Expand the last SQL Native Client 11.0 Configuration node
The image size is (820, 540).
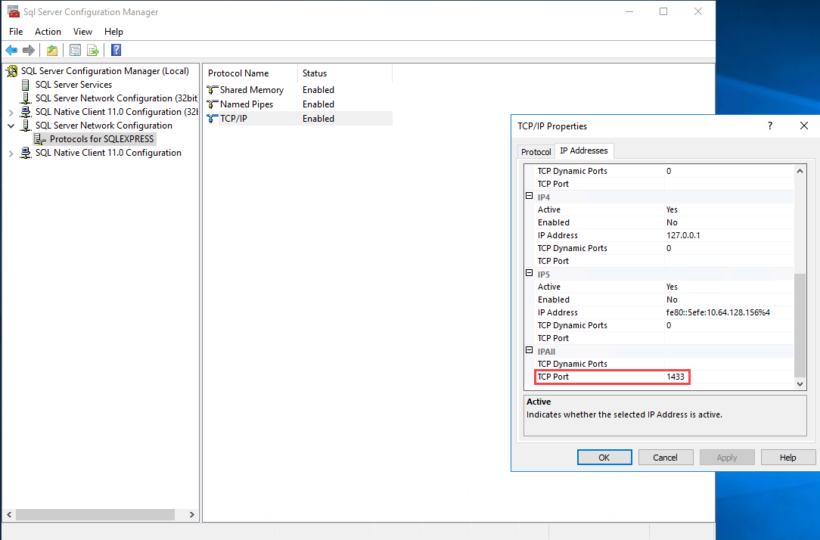point(11,154)
